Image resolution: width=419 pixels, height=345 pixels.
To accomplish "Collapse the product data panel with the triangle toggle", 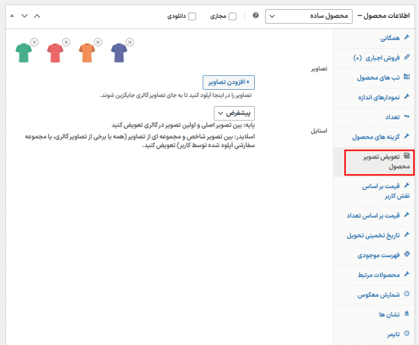I will [12, 16].
